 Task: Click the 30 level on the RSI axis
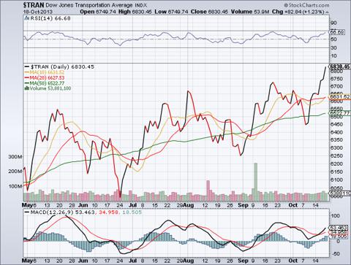coord(333,47)
